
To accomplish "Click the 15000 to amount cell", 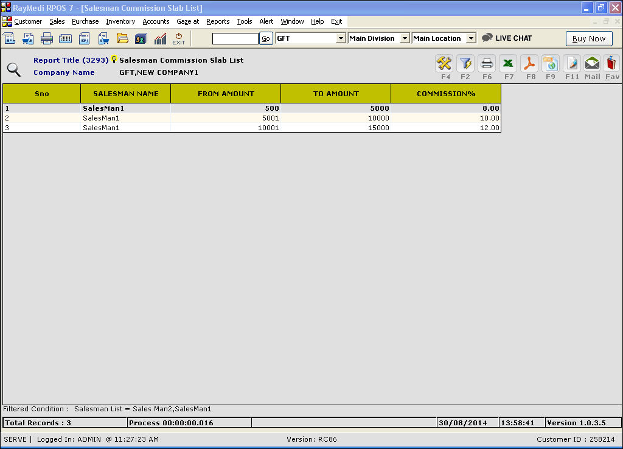I will pyautogui.click(x=336, y=128).
